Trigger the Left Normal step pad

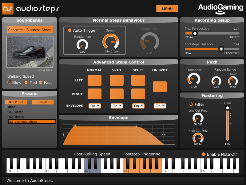94,80
